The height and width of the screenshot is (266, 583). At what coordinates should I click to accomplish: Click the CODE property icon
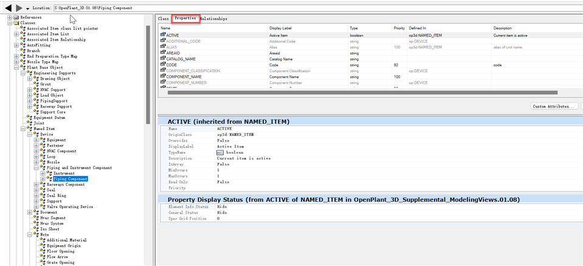tap(163, 64)
